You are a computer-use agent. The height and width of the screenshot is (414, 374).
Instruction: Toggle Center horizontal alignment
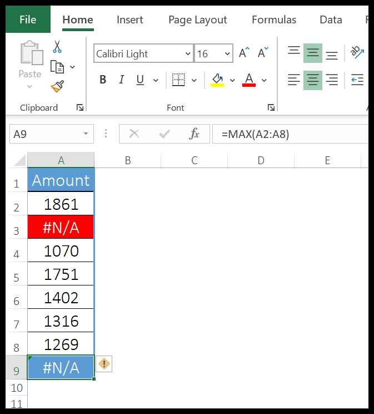point(313,80)
